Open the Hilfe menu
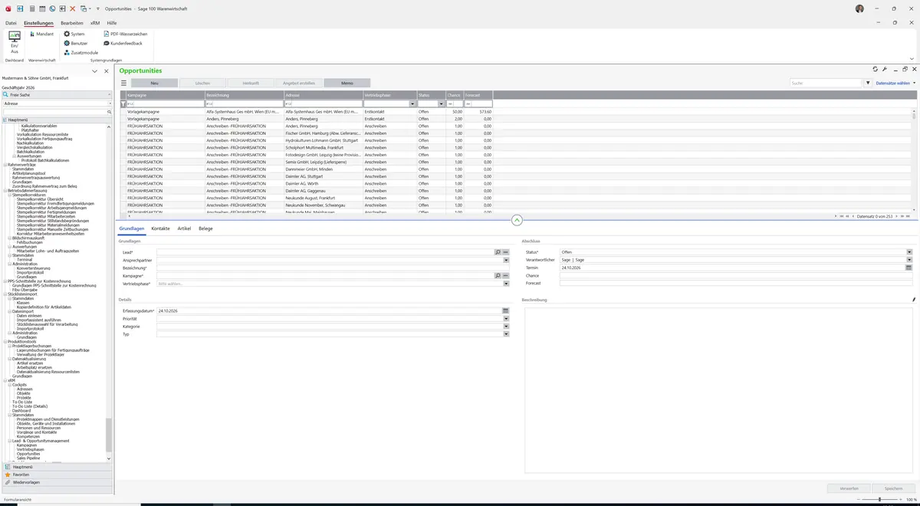Screen dimensions: 920x506 click(x=112, y=23)
